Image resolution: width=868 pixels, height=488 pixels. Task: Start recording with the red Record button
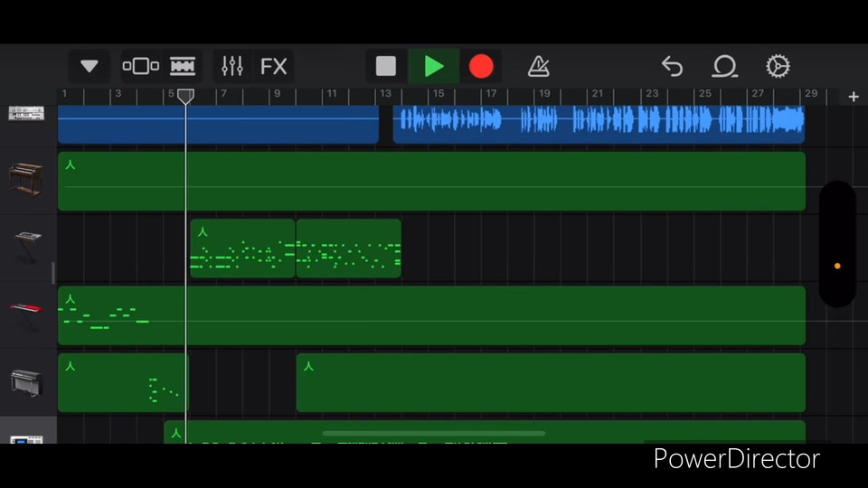pyautogui.click(x=481, y=66)
